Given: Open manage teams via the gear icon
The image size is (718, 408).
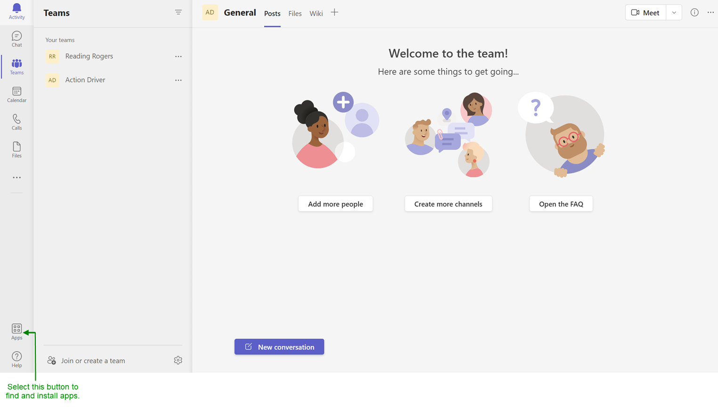Looking at the screenshot, I should coord(178,360).
